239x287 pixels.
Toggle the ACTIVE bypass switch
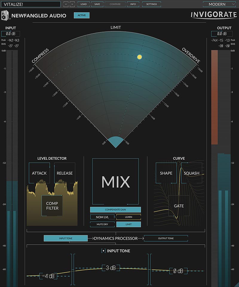pos(81,15)
